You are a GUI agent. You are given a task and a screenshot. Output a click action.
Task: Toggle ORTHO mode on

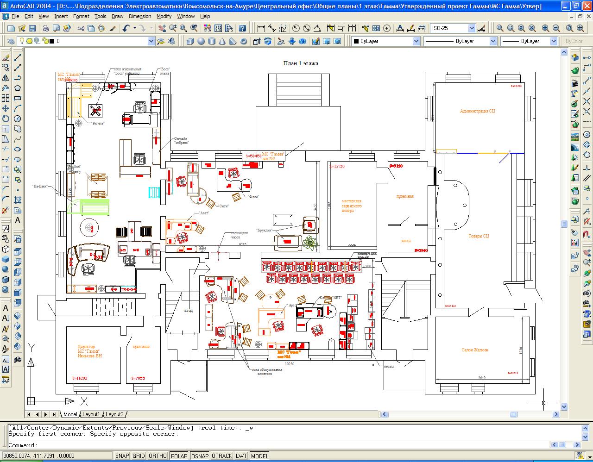(158, 456)
